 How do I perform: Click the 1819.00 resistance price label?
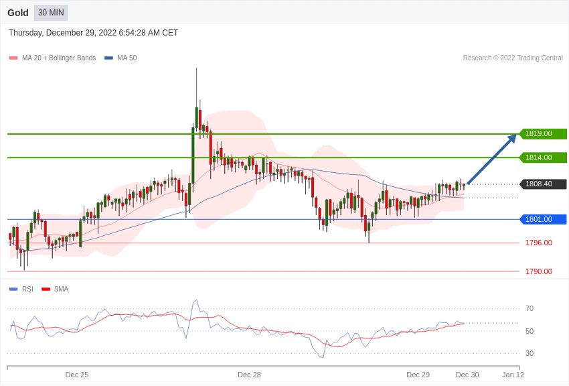click(544, 133)
